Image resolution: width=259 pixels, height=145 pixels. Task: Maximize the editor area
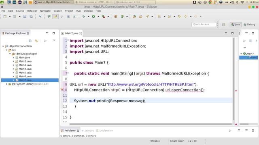click(x=232, y=33)
